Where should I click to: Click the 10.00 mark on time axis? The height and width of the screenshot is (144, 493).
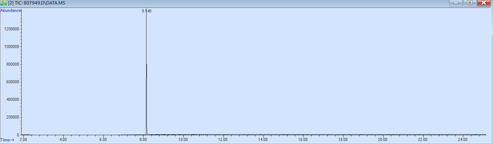coord(183,140)
